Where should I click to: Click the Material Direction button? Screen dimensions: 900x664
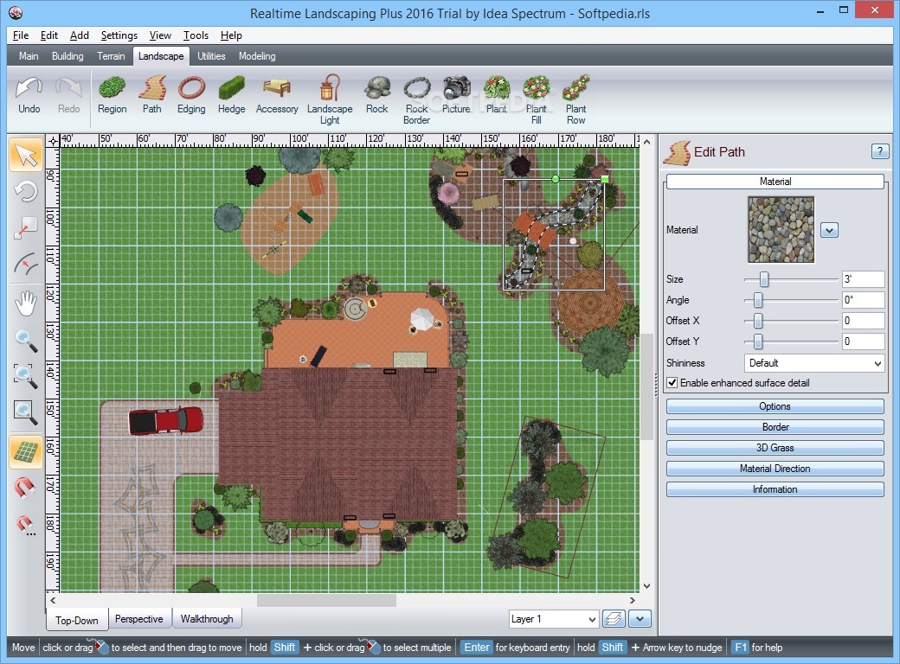[775, 469]
